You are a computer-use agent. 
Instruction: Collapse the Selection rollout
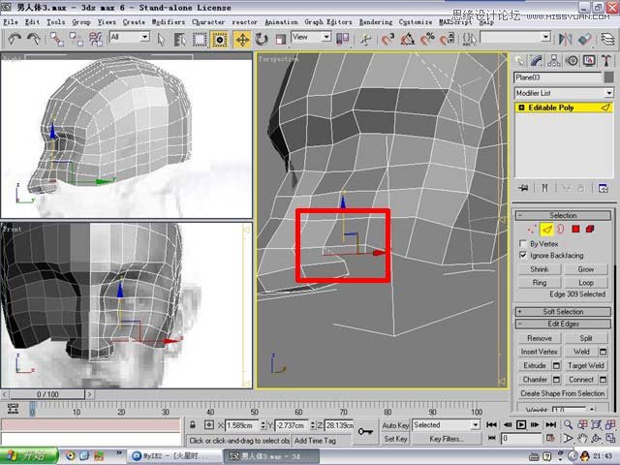563,215
